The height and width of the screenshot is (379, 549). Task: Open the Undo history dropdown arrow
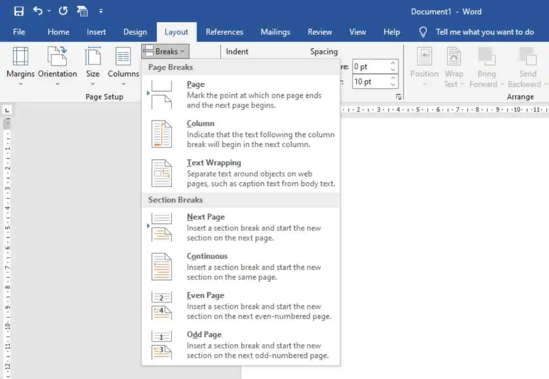pos(49,11)
